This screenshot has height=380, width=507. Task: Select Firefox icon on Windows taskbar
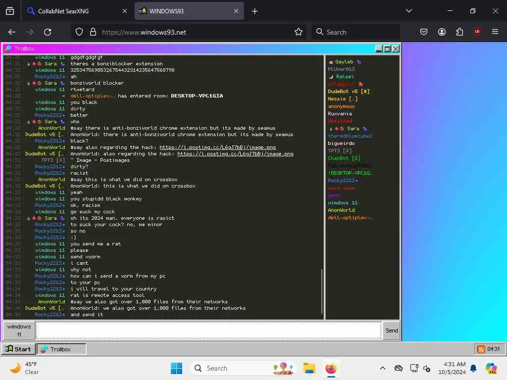331,368
